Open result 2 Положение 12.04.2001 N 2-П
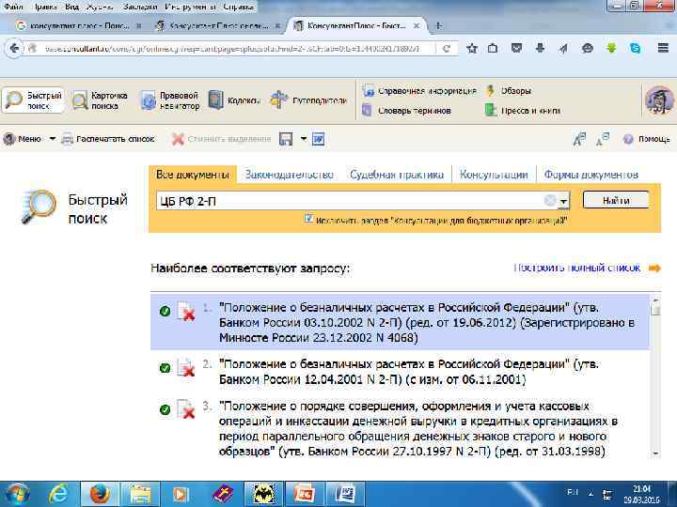The height and width of the screenshot is (507, 677). [409, 372]
